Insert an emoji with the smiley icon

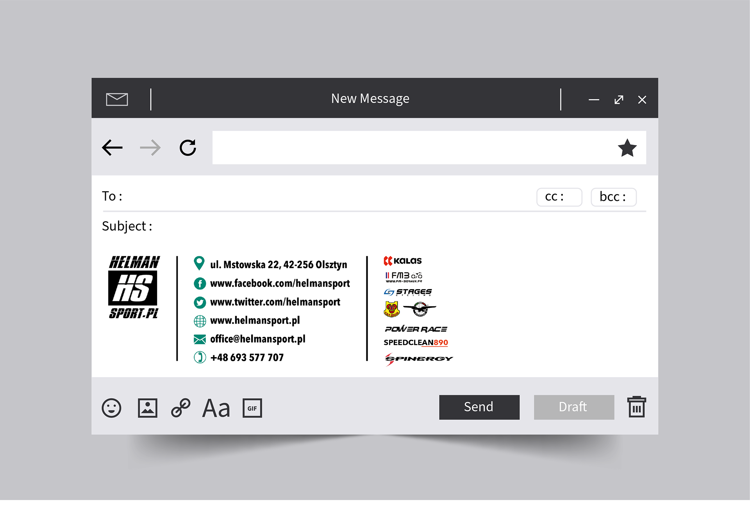112,408
